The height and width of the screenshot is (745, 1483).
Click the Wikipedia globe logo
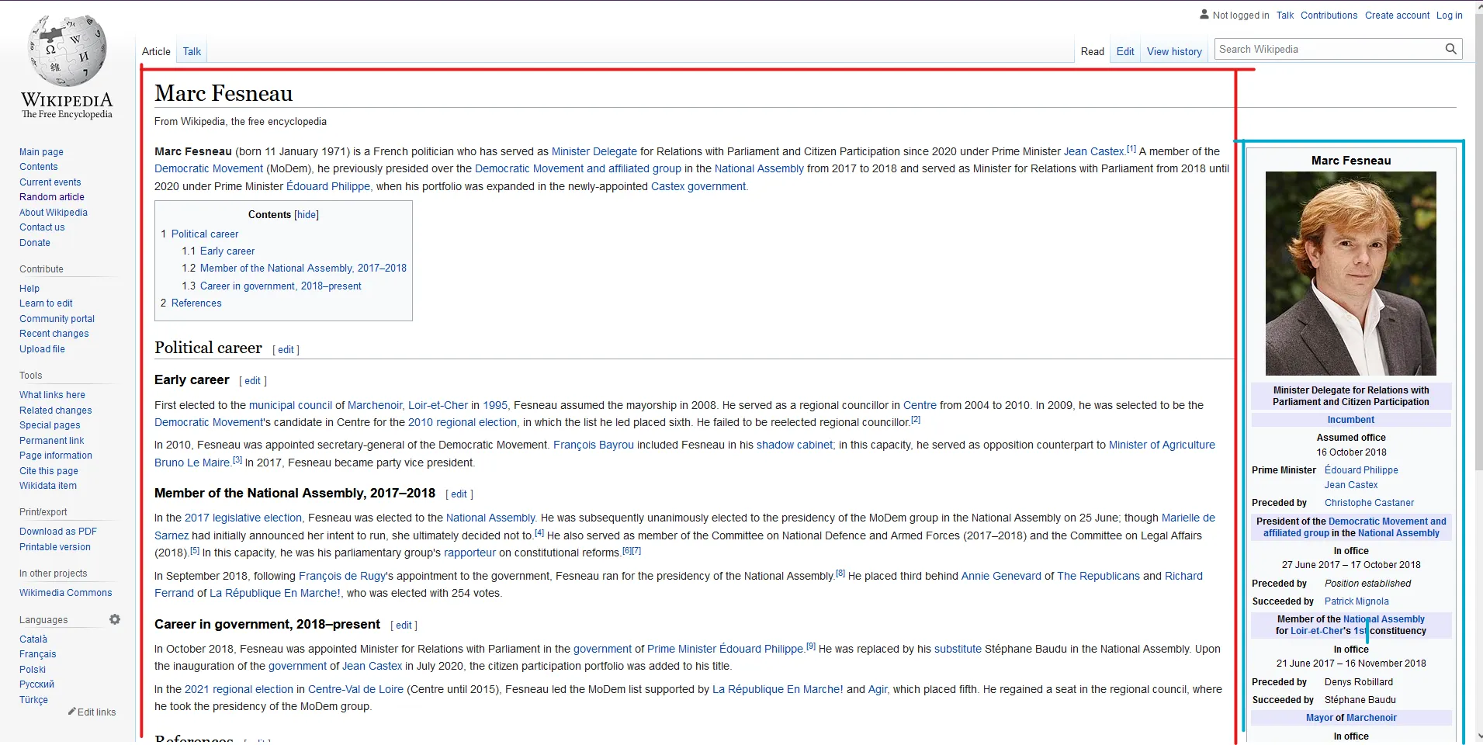pyautogui.click(x=67, y=48)
